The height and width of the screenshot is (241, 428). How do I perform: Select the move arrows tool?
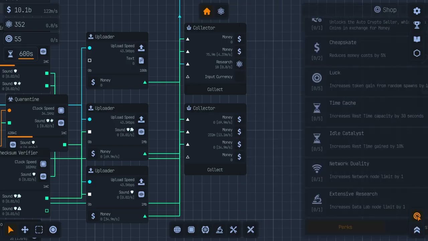25,230
